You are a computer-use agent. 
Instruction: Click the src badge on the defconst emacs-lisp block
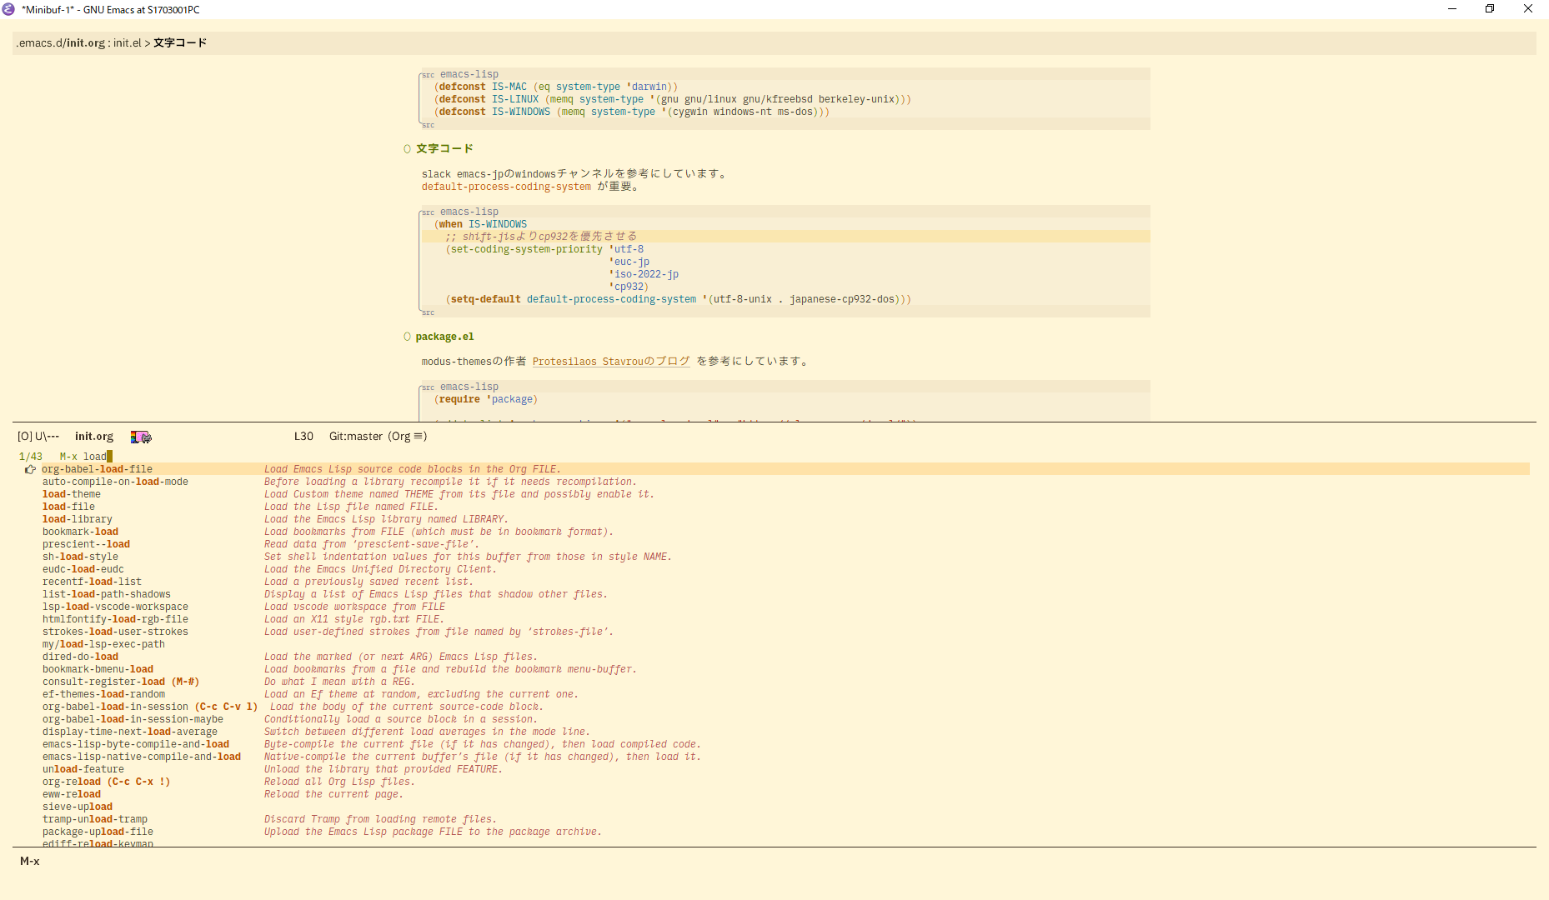point(428,73)
